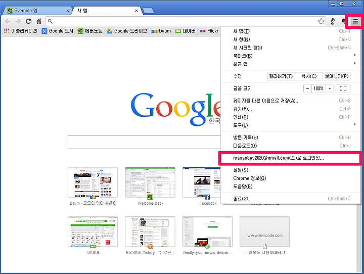Open 다운로드(D) downloads
This screenshot has height=274, width=364.
pyautogui.click(x=291, y=146)
